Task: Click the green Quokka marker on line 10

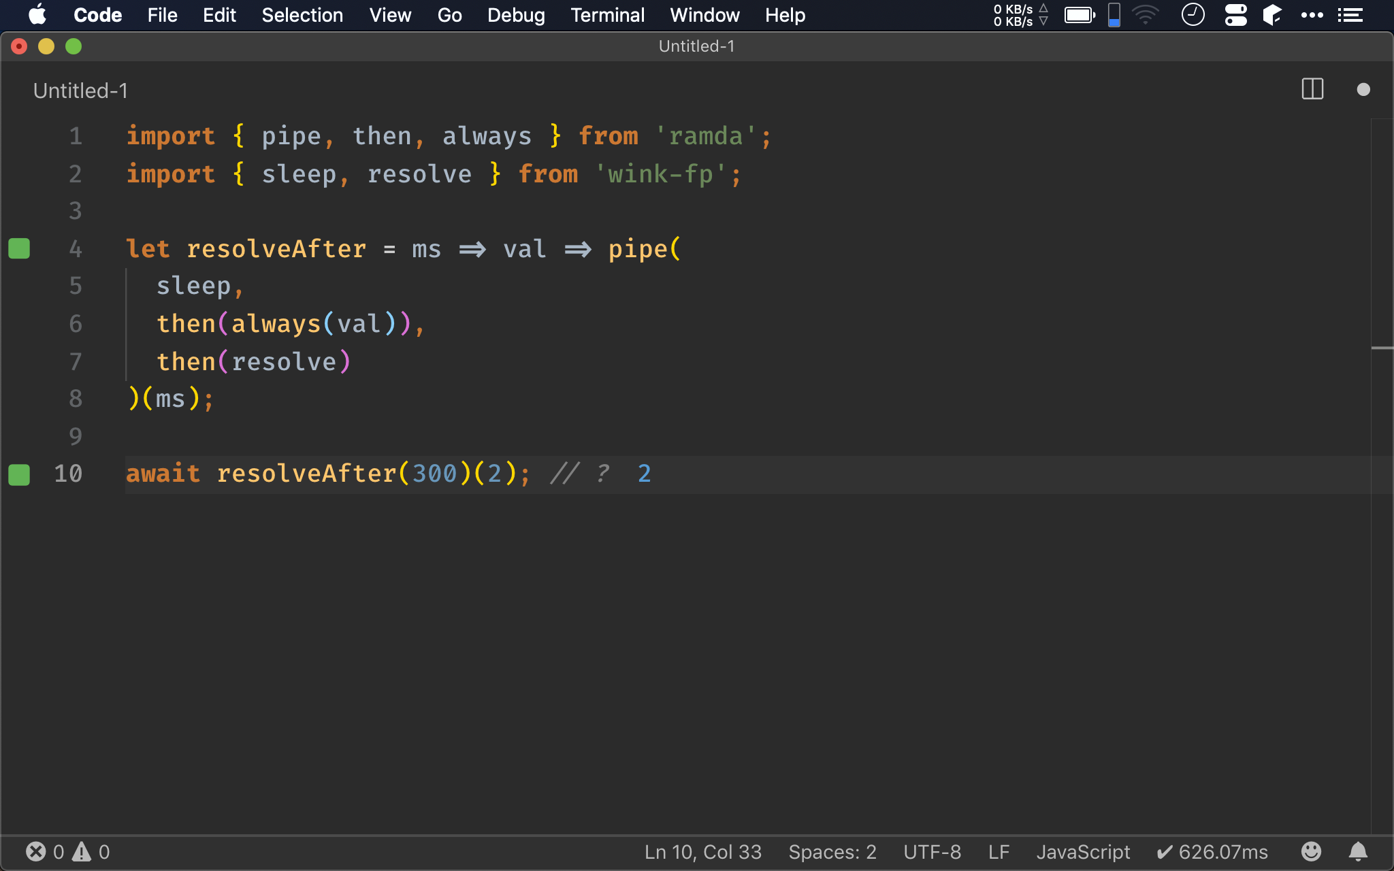Action: (19, 474)
